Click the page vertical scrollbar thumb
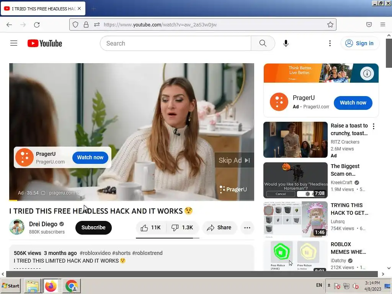 pyautogui.click(x=389, y=53)
